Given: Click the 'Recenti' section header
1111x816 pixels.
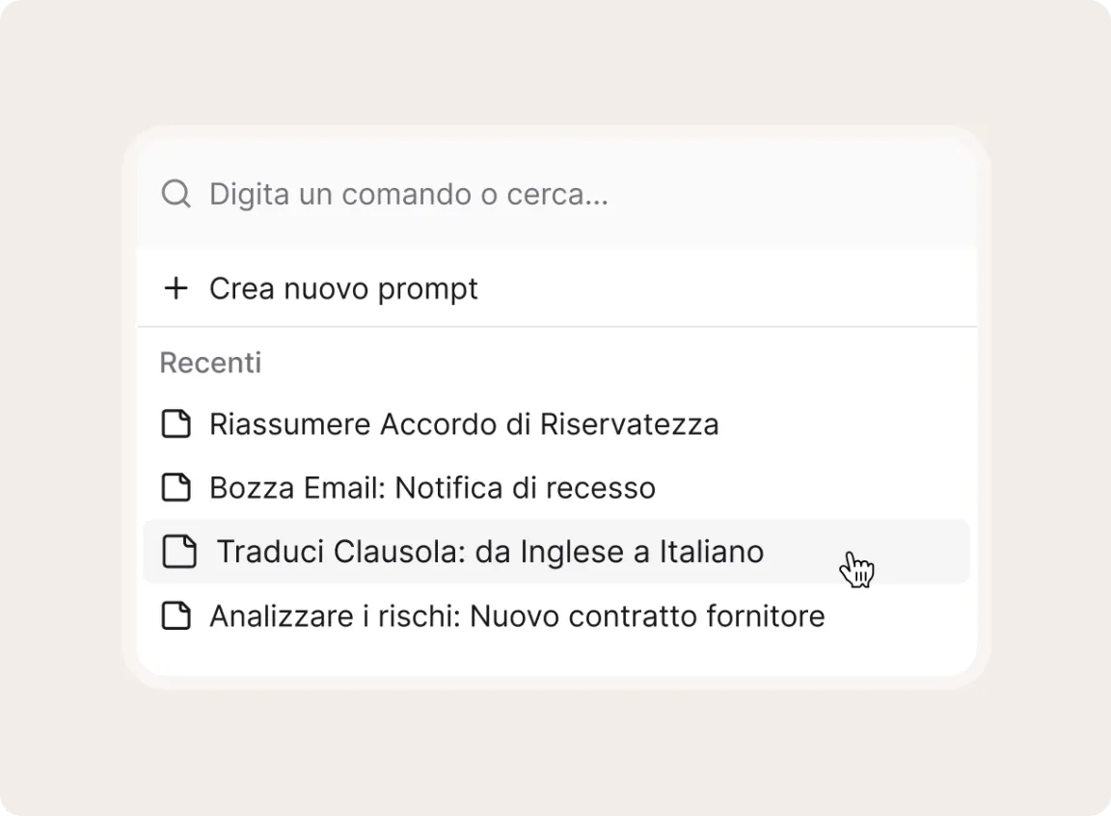Looking at the screenshot, I should (210, 363).
